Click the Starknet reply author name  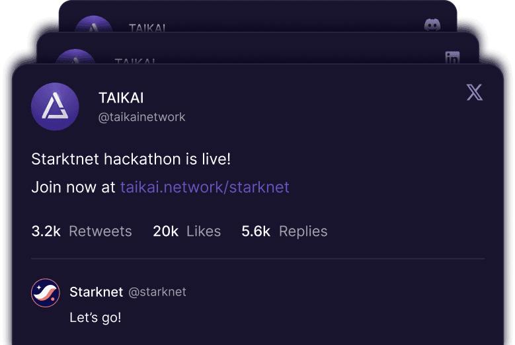(x=95, y=291)
